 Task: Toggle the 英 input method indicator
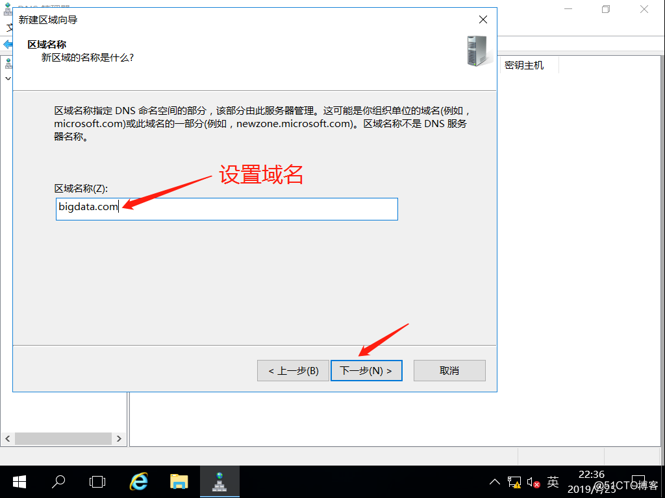coord(553,482)
